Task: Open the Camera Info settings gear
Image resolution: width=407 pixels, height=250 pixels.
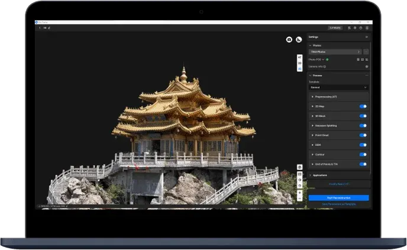Action: 367,67
